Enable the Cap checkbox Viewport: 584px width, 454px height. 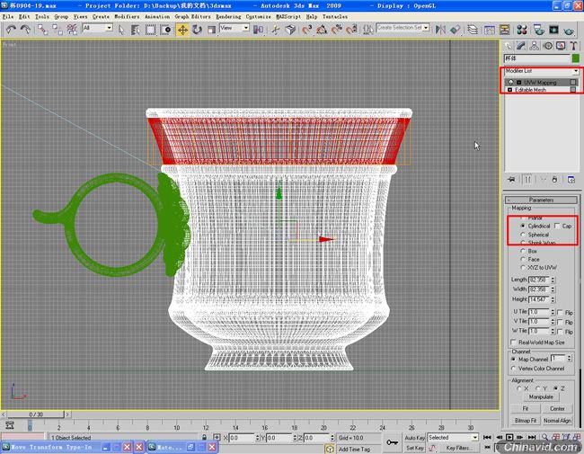(557, 226)
